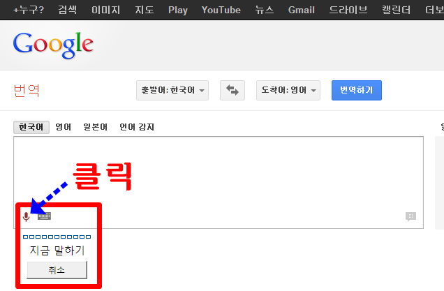
Task: Swap source and target languages
Action: pos(232,90)
